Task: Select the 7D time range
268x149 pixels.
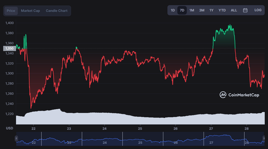Action: click(x=182, y=10)
